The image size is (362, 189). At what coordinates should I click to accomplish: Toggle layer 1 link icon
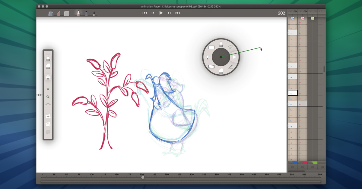coord(310,11)
